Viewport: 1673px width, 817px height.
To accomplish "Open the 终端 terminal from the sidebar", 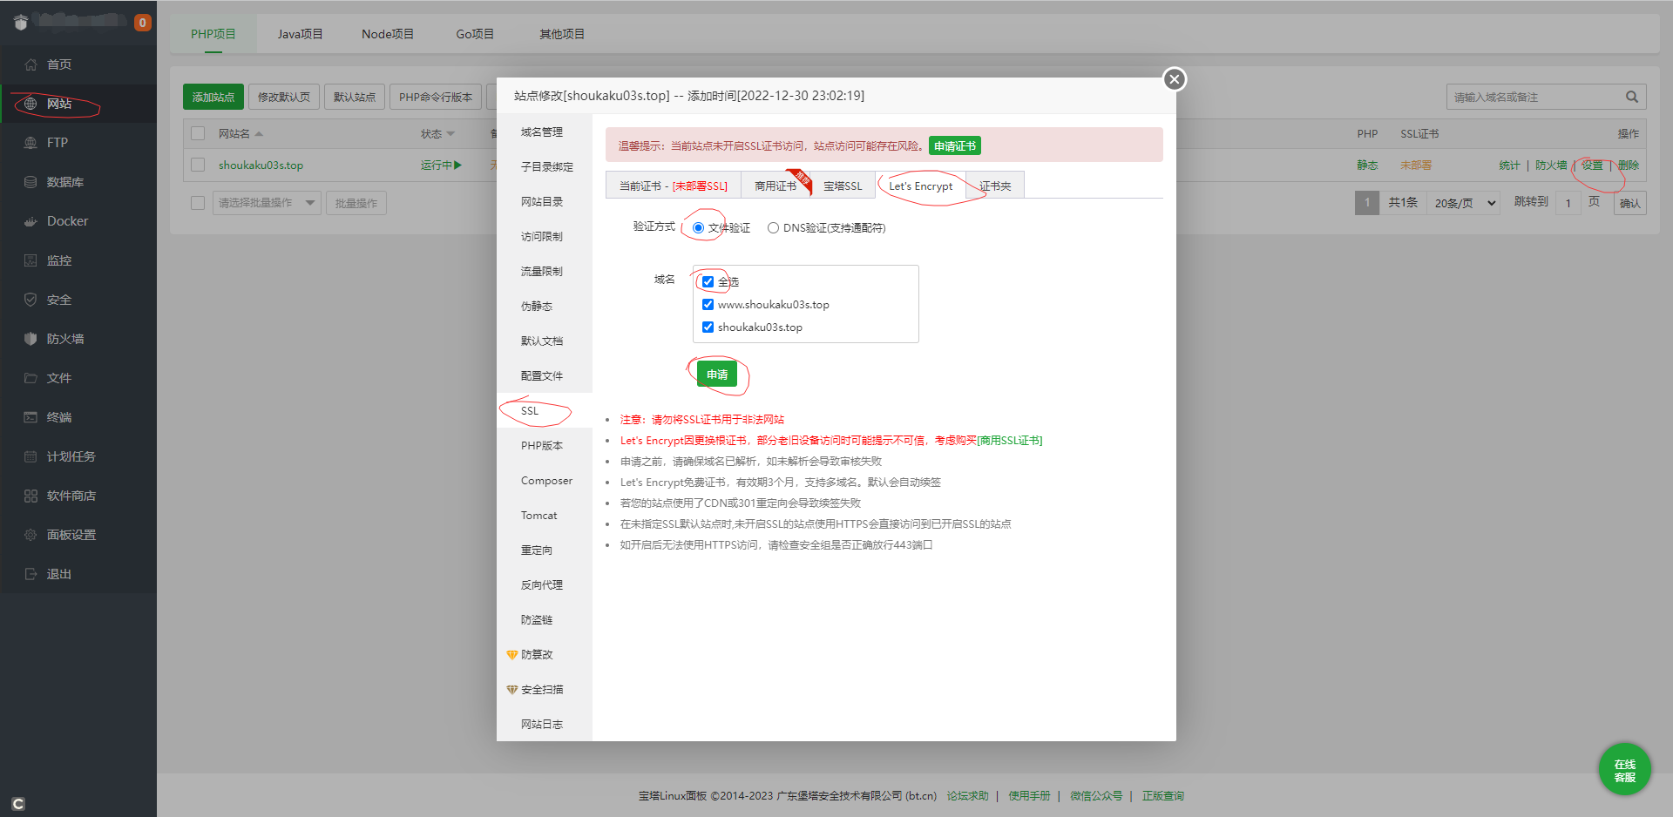I will pos(59,416).
